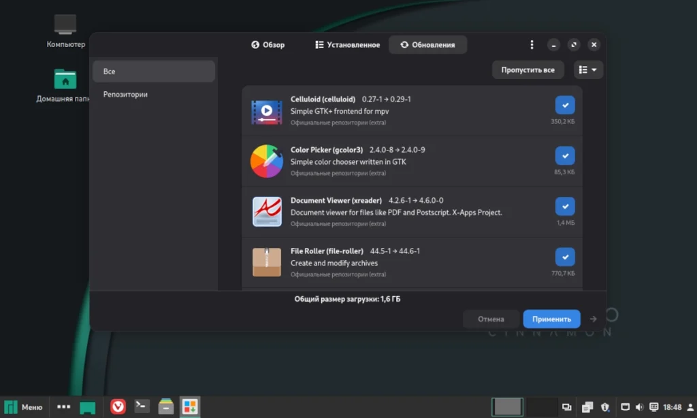The height and width of the screenshot is (418, 697).
Task: Open the three-dot options menu
Action: coord(532,44)
